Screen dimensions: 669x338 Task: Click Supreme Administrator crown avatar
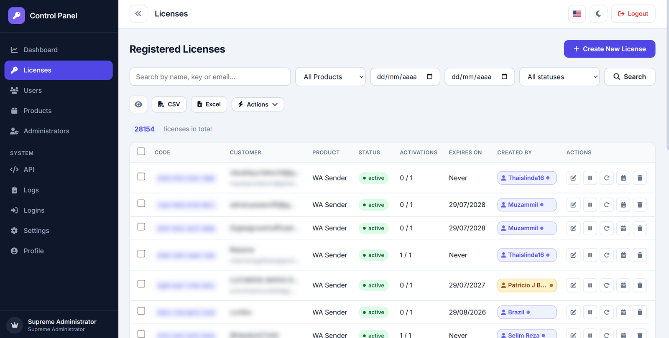(x=15, y=325)
